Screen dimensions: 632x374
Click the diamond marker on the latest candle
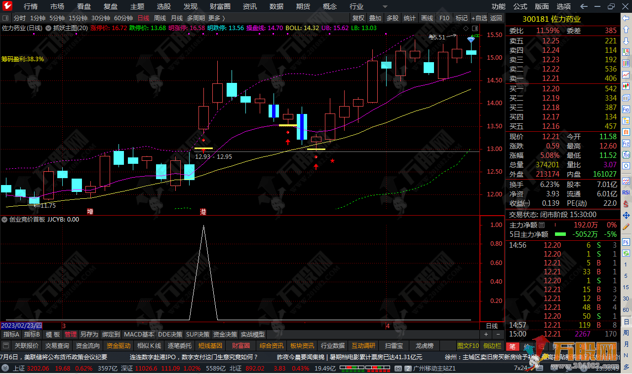472,39
